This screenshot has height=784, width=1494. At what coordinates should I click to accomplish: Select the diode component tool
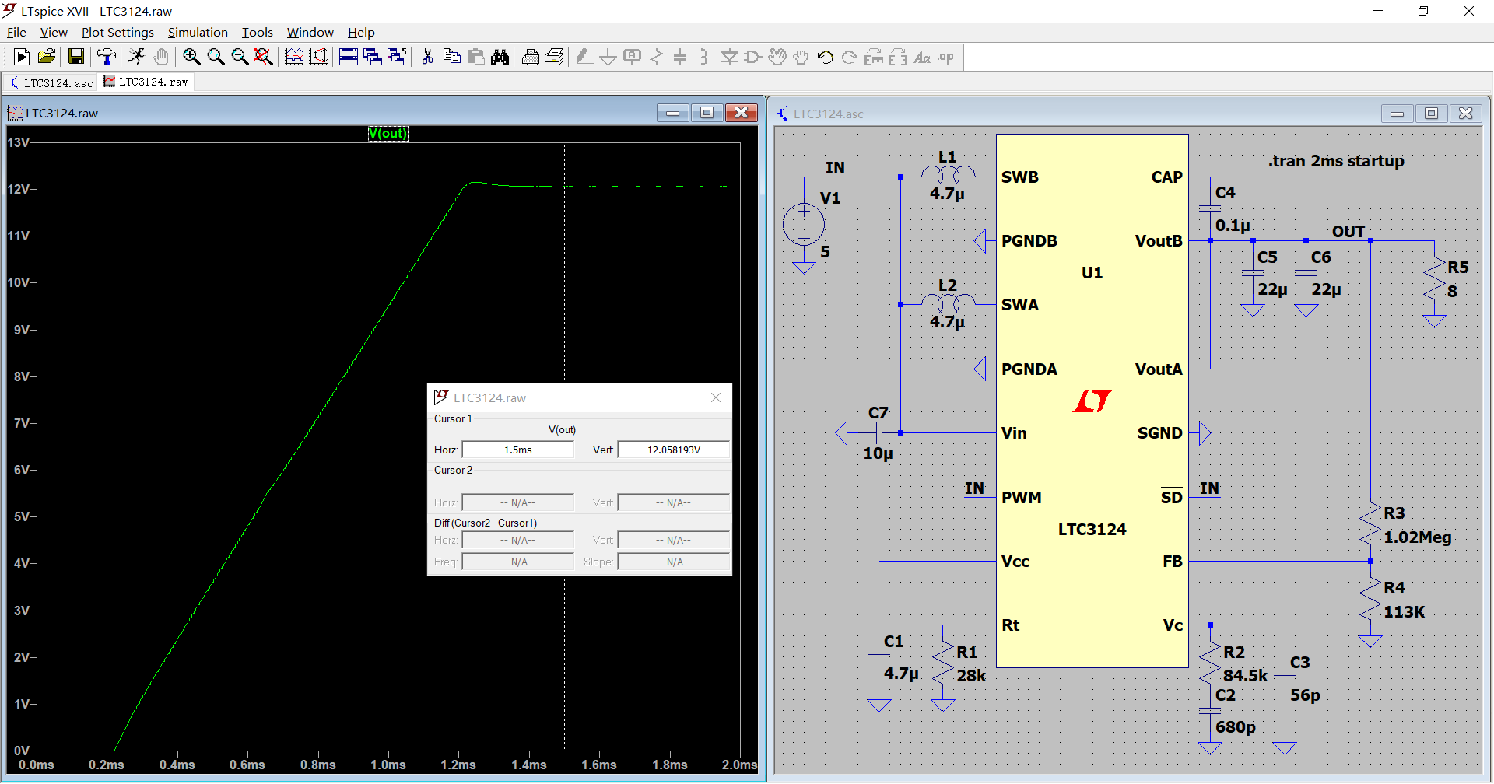point(729,57)
